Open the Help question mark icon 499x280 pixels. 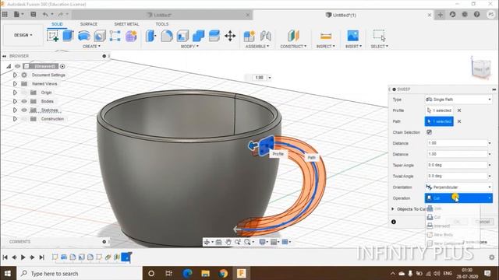coord(476,14)
